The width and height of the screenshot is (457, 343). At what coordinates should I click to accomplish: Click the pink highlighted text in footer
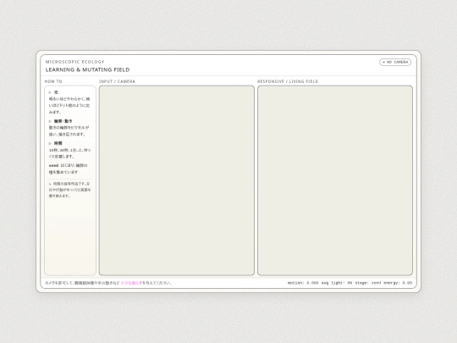click(x=131, y=283)
